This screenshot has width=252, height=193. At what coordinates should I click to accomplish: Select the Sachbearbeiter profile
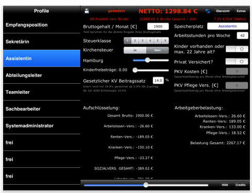(x=42, y=109)
